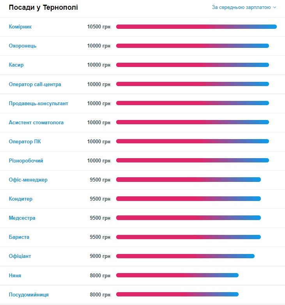285x305 pixels.
Task: Click the Кондитер link
Action: point(21,199)
